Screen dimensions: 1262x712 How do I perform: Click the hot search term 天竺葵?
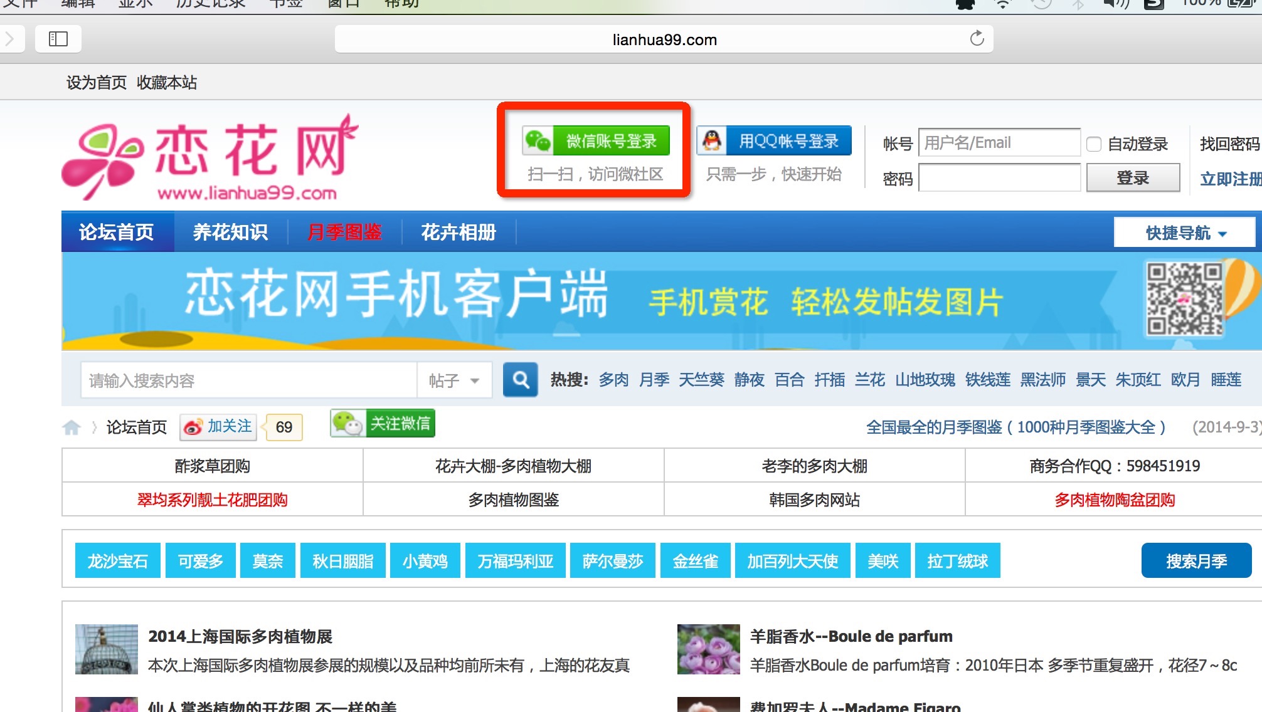click(701, 380)
